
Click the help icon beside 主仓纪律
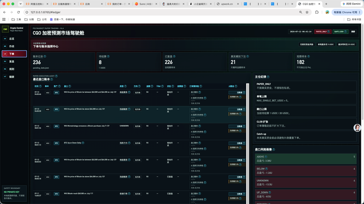click(268, 77)
